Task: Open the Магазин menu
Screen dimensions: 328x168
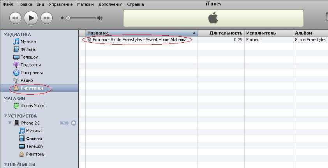Action: point(85,4)
